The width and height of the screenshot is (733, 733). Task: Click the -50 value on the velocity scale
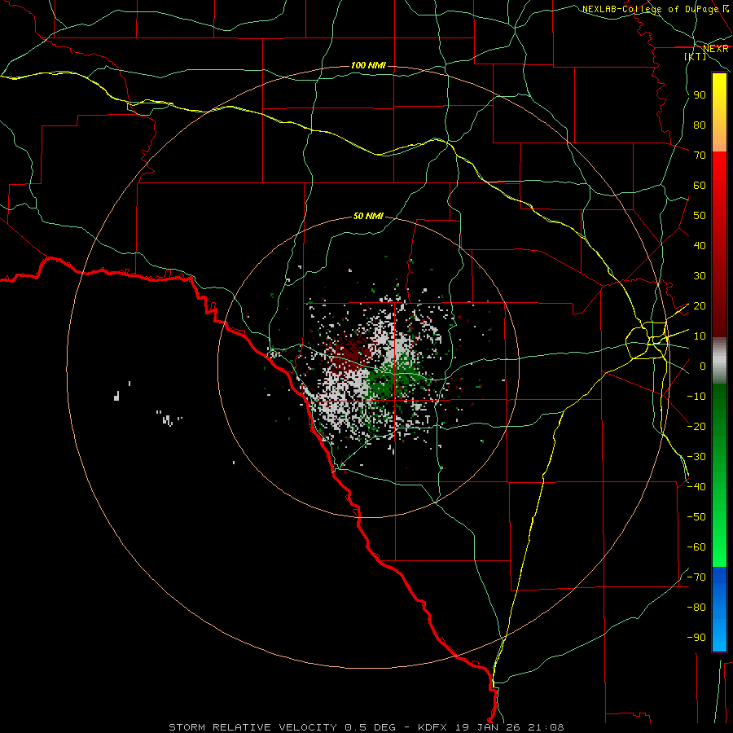tap(696, 517)
